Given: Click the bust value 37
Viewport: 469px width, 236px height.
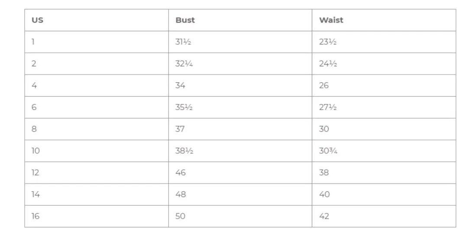Looking at the screenshot, I should click(180, 129).
